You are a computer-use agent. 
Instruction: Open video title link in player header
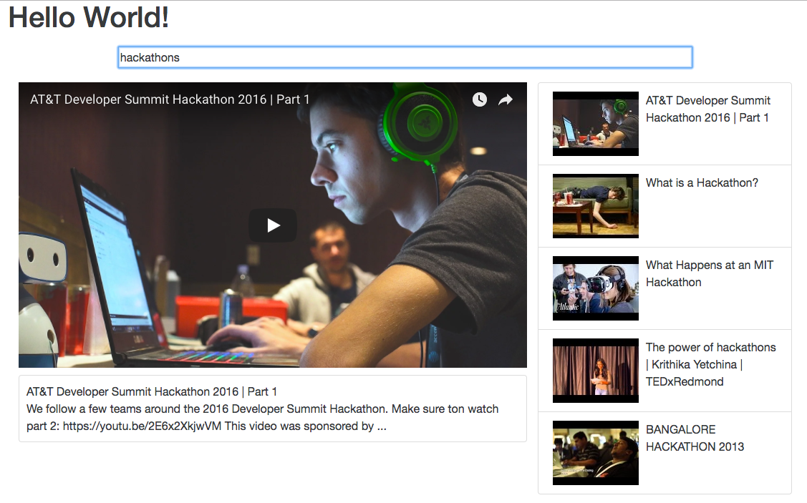pyautogui.click(x=170, y=99)
